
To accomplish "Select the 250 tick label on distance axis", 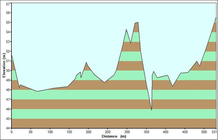I will 108,132.
